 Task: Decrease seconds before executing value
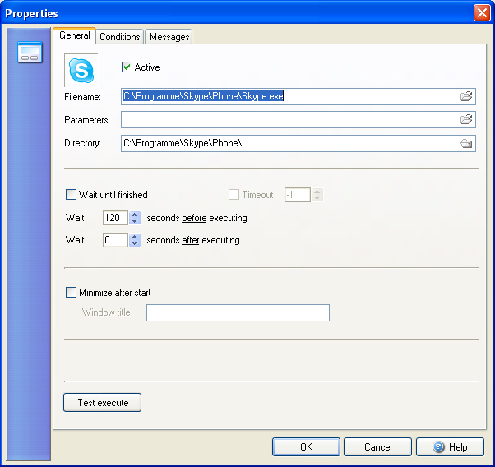coord(135,221)
